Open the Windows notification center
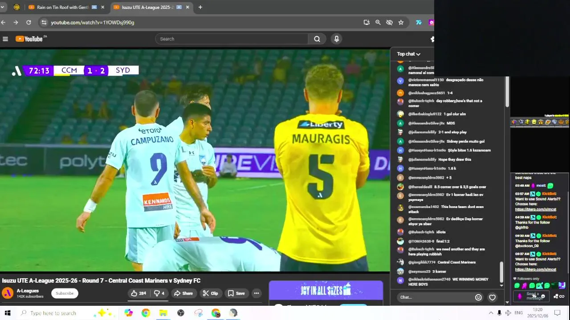Viewport: 570px width, 320px height. click(557, 313)
